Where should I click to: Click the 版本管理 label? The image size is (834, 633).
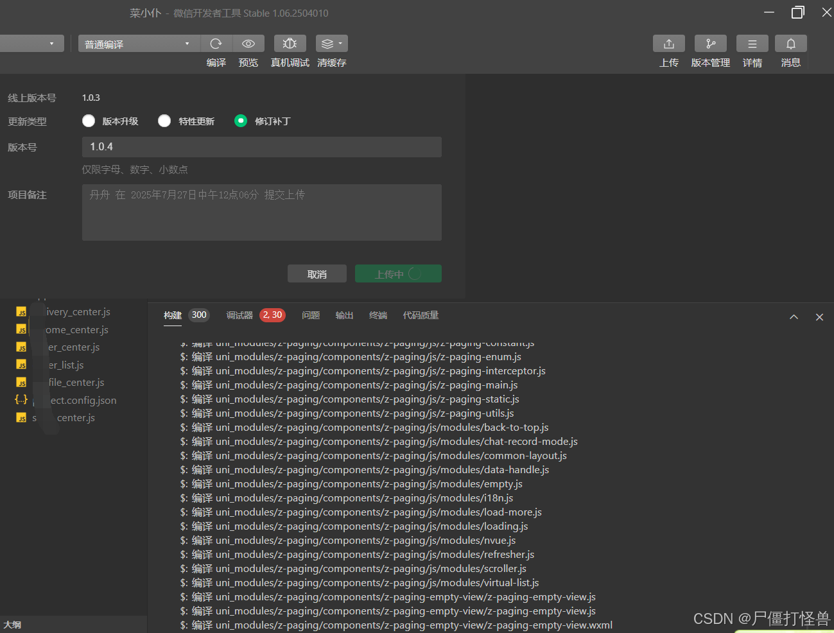[711, 63]
